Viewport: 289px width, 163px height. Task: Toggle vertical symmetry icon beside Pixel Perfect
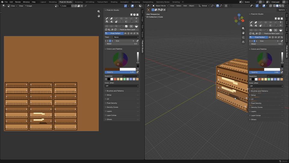[x=129, y=34]
